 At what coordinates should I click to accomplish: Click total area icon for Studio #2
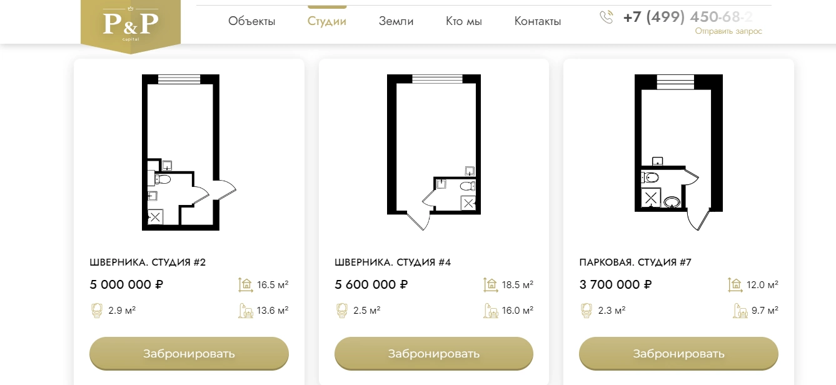point(245,285)
